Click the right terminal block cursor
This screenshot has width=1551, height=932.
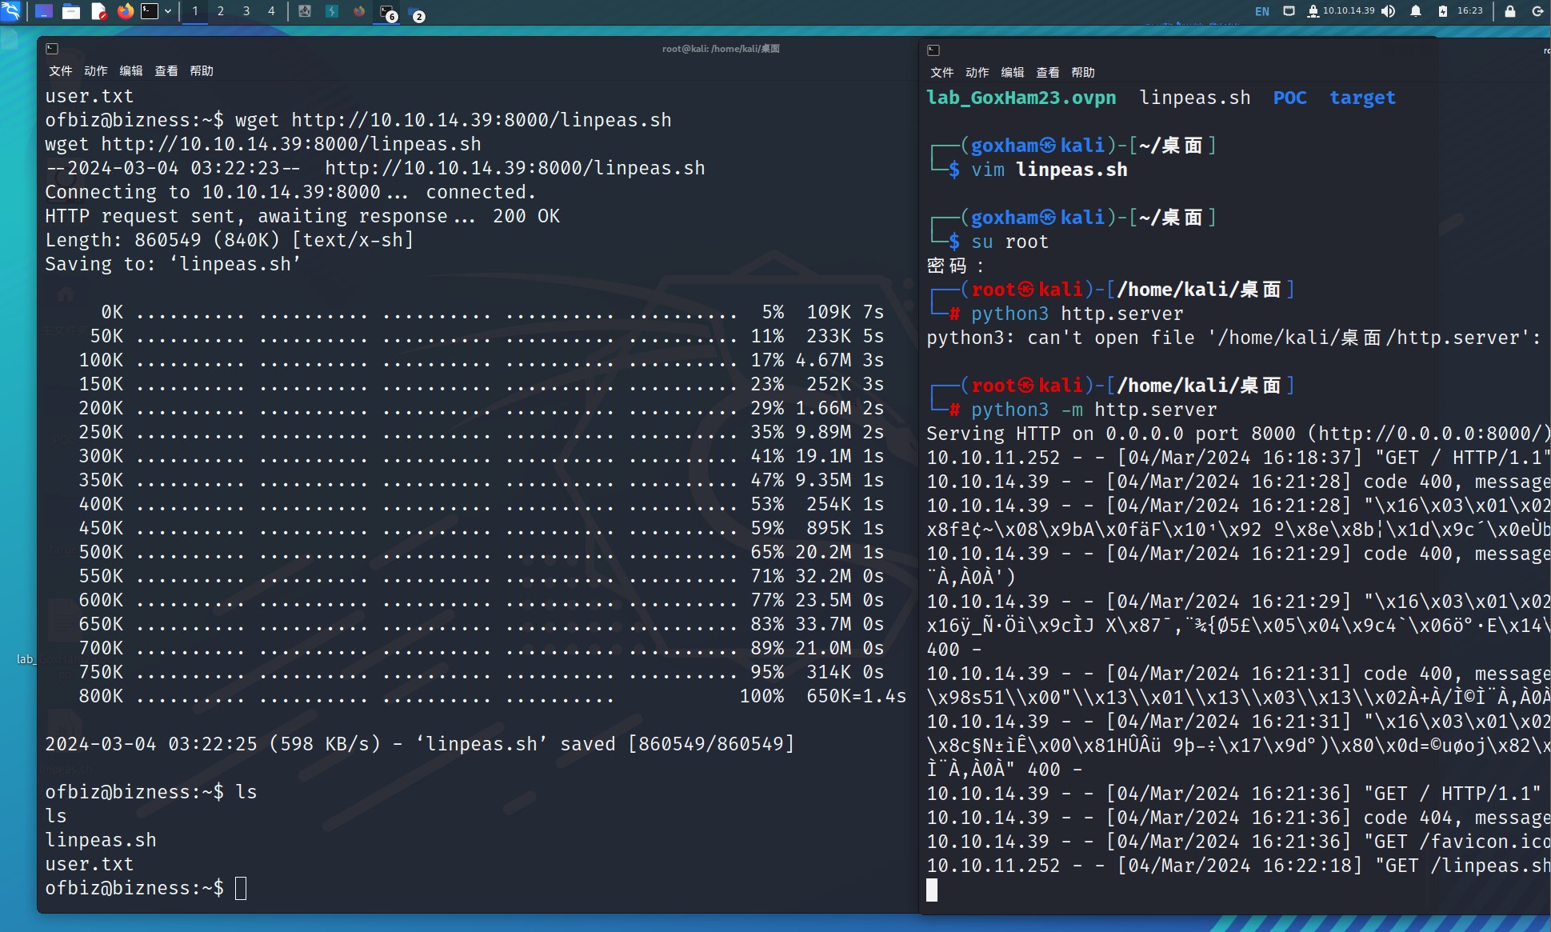pos(932,890)
